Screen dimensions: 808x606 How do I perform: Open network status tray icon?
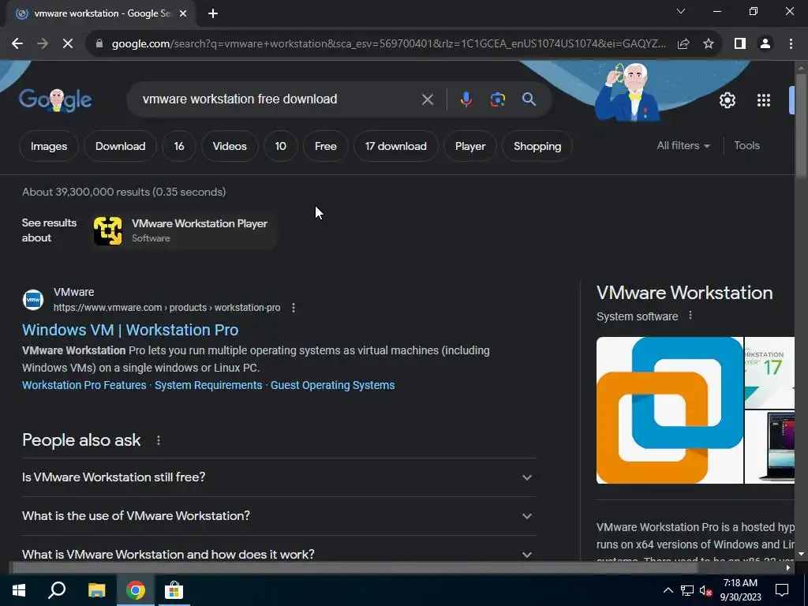(x=687, y=590)
